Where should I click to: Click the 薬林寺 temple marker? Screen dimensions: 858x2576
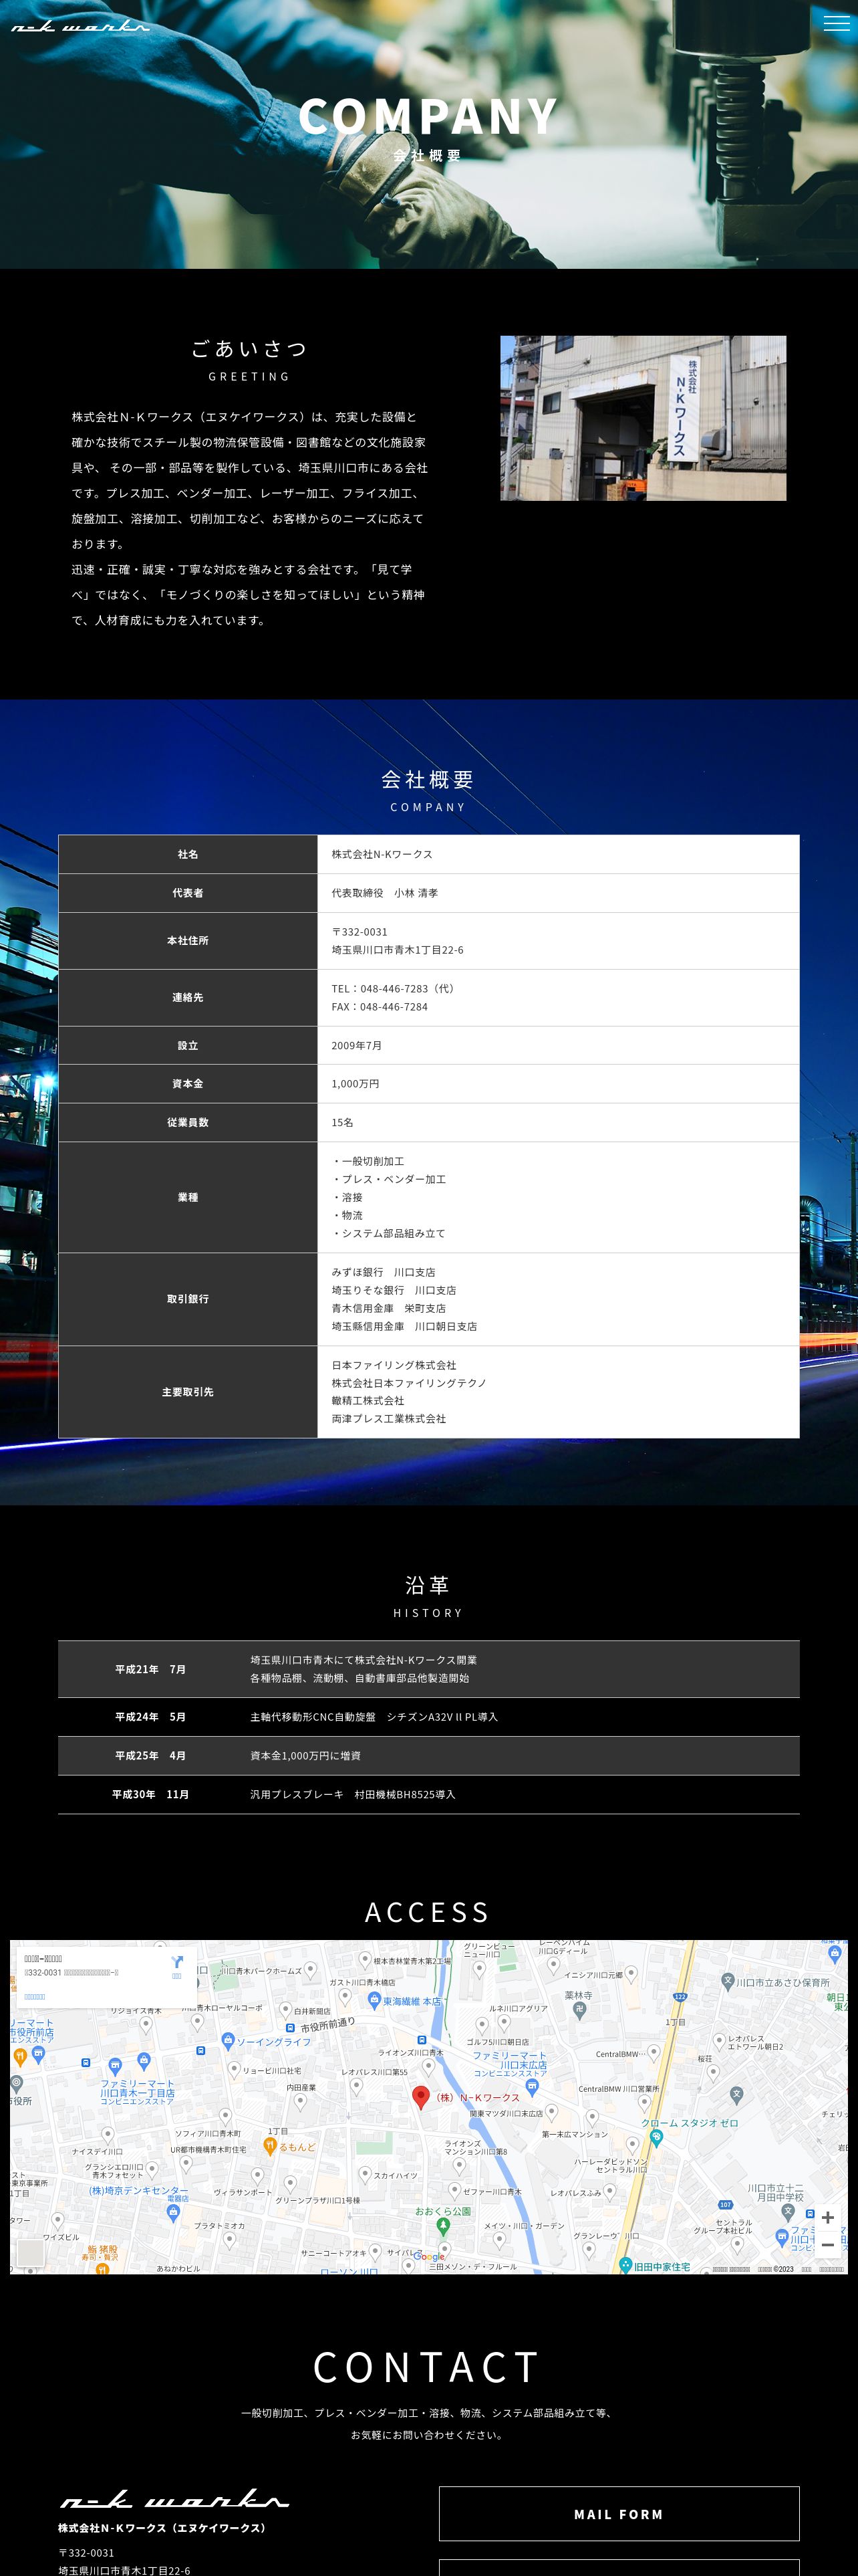(579, 2009)
